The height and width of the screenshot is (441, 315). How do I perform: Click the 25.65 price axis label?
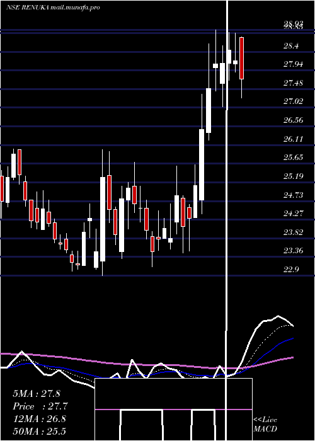[x=293, y=157]
